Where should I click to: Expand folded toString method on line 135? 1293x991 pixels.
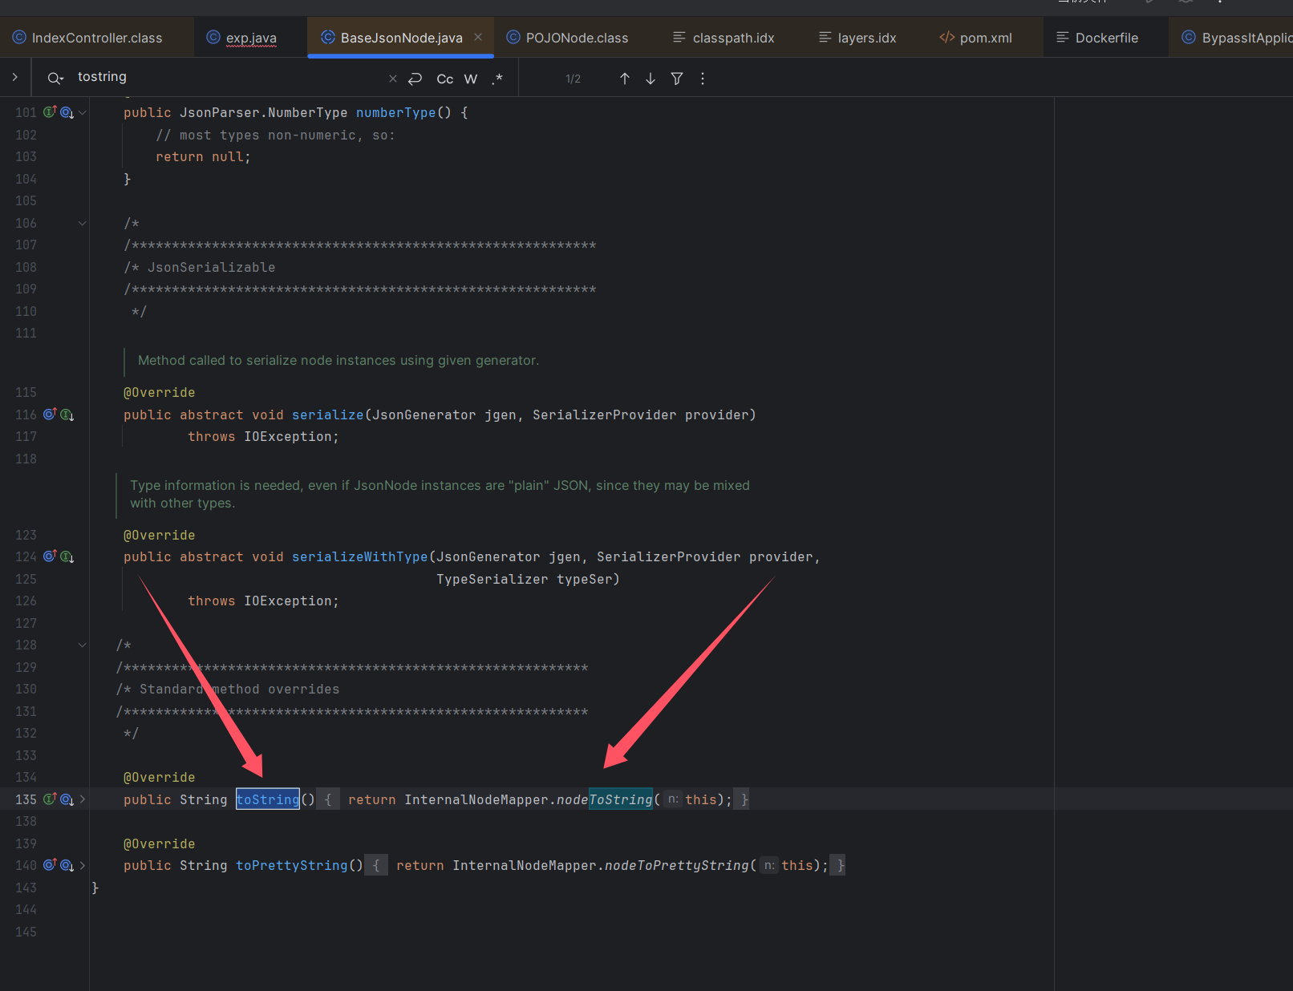[x=82, y=799]
